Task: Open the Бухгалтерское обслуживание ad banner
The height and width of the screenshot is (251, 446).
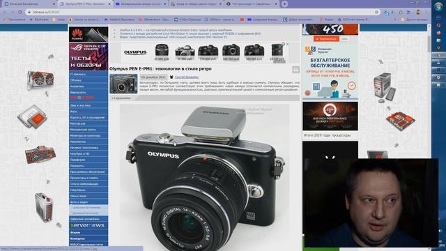Action: pos(330,71)
